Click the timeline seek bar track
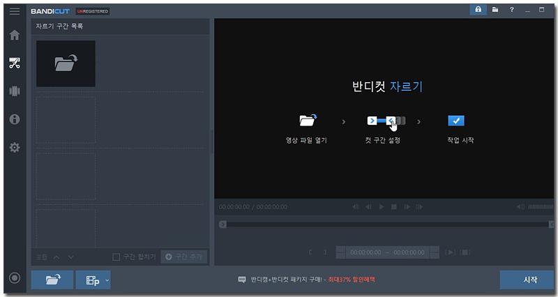 pyautogui.click(x=387, y=224)
